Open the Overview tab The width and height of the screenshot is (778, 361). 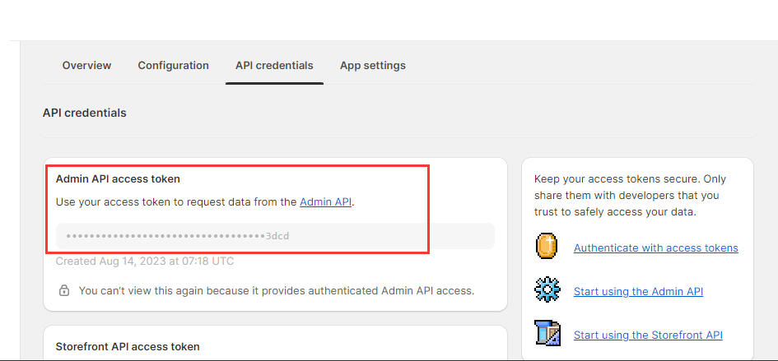coord(86,66)
